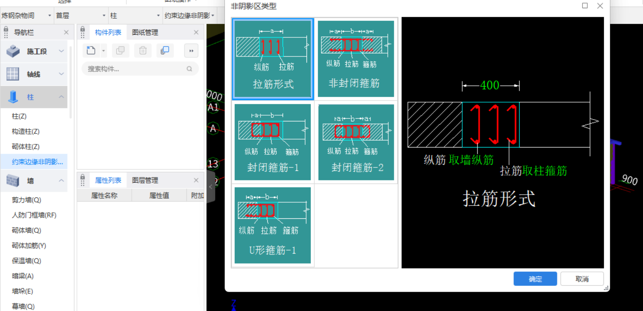Image resolution: width=643 pixels, height=311 pixels.
Task: Open the new component dropdown arrow
Action: tap(103, 51)
